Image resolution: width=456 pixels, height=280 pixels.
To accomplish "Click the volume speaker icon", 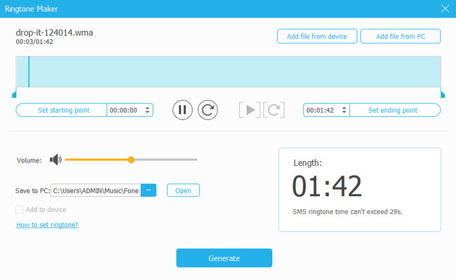I will [55, 160].
